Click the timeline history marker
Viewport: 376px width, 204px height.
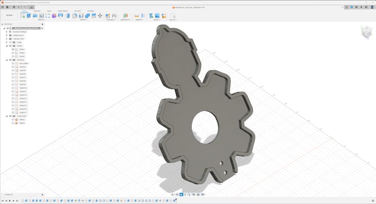(176, 200)
